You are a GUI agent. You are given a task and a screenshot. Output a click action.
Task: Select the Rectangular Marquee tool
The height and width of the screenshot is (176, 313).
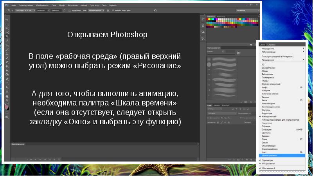[x=7, y=24]
